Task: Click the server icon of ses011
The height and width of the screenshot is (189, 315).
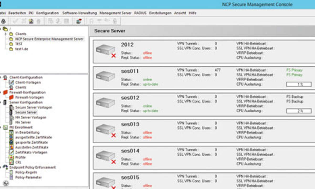Action: point(106,76)
